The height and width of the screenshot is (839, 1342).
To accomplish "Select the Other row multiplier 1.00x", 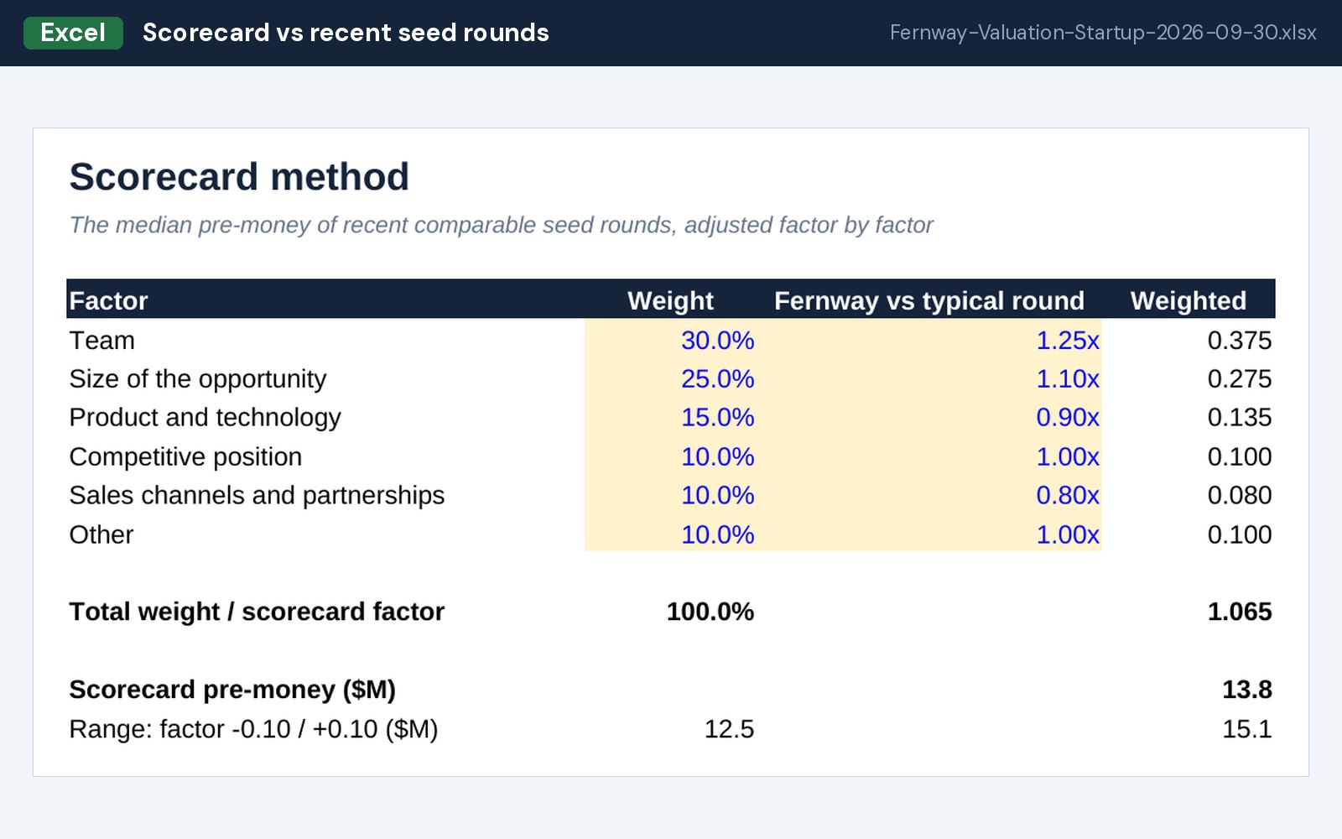I will pyautogui.click(x=1067, y=534).
